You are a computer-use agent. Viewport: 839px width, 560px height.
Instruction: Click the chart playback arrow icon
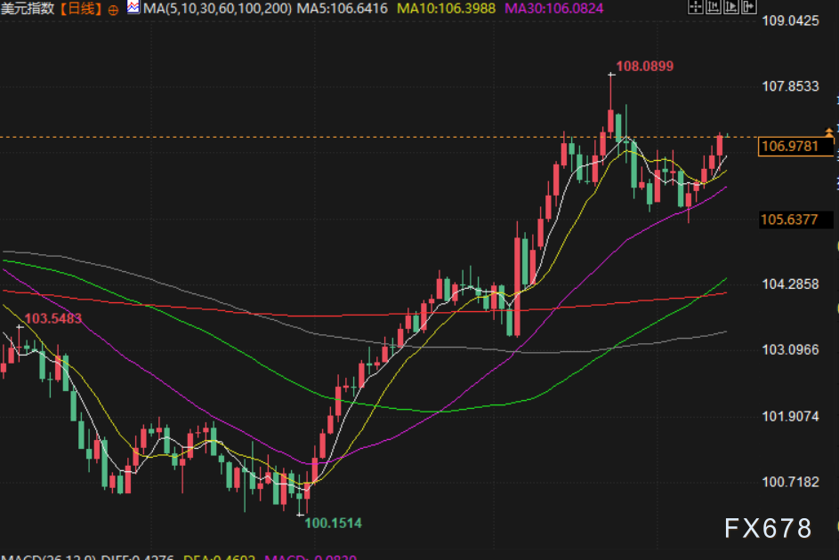pos(731,6)
